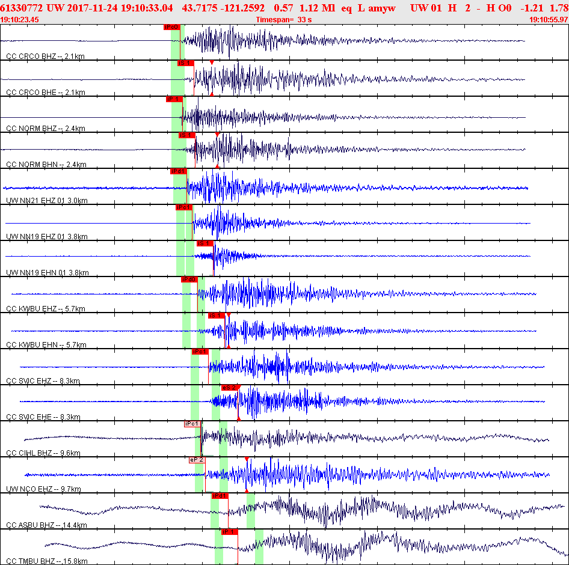
Task: Select the iPc1 pick flag on NN19 EHZ
Action: coord(184,207)
